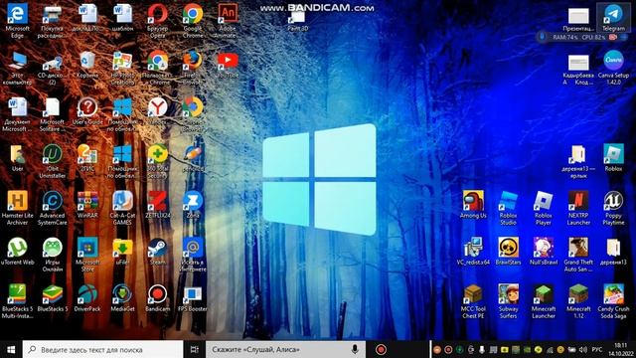
Task: Activate the Alice microphone icon
Action: coord(355,349)
